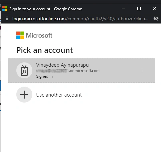Viewport: 161px width, 152px height.
Task: Click the plus icon for another account
Action: pos(24,95)
